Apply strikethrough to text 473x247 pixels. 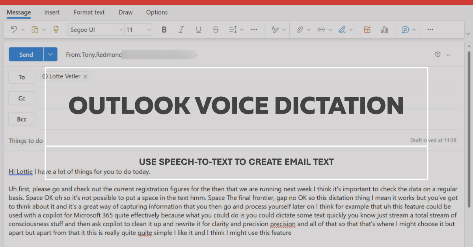pos(216,30)
